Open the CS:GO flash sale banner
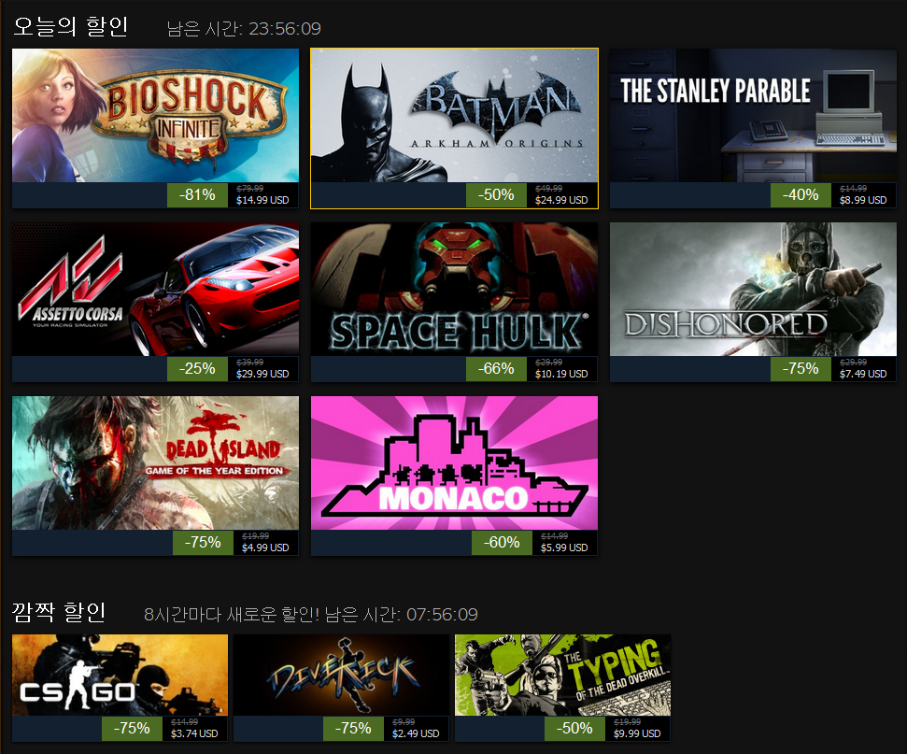The image size is (907, 754). [120, 676]
